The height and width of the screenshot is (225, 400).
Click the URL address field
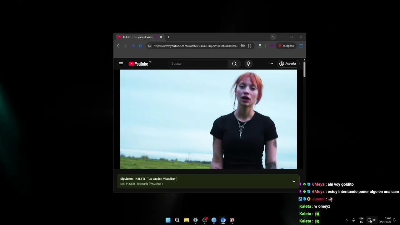[196, 46]
